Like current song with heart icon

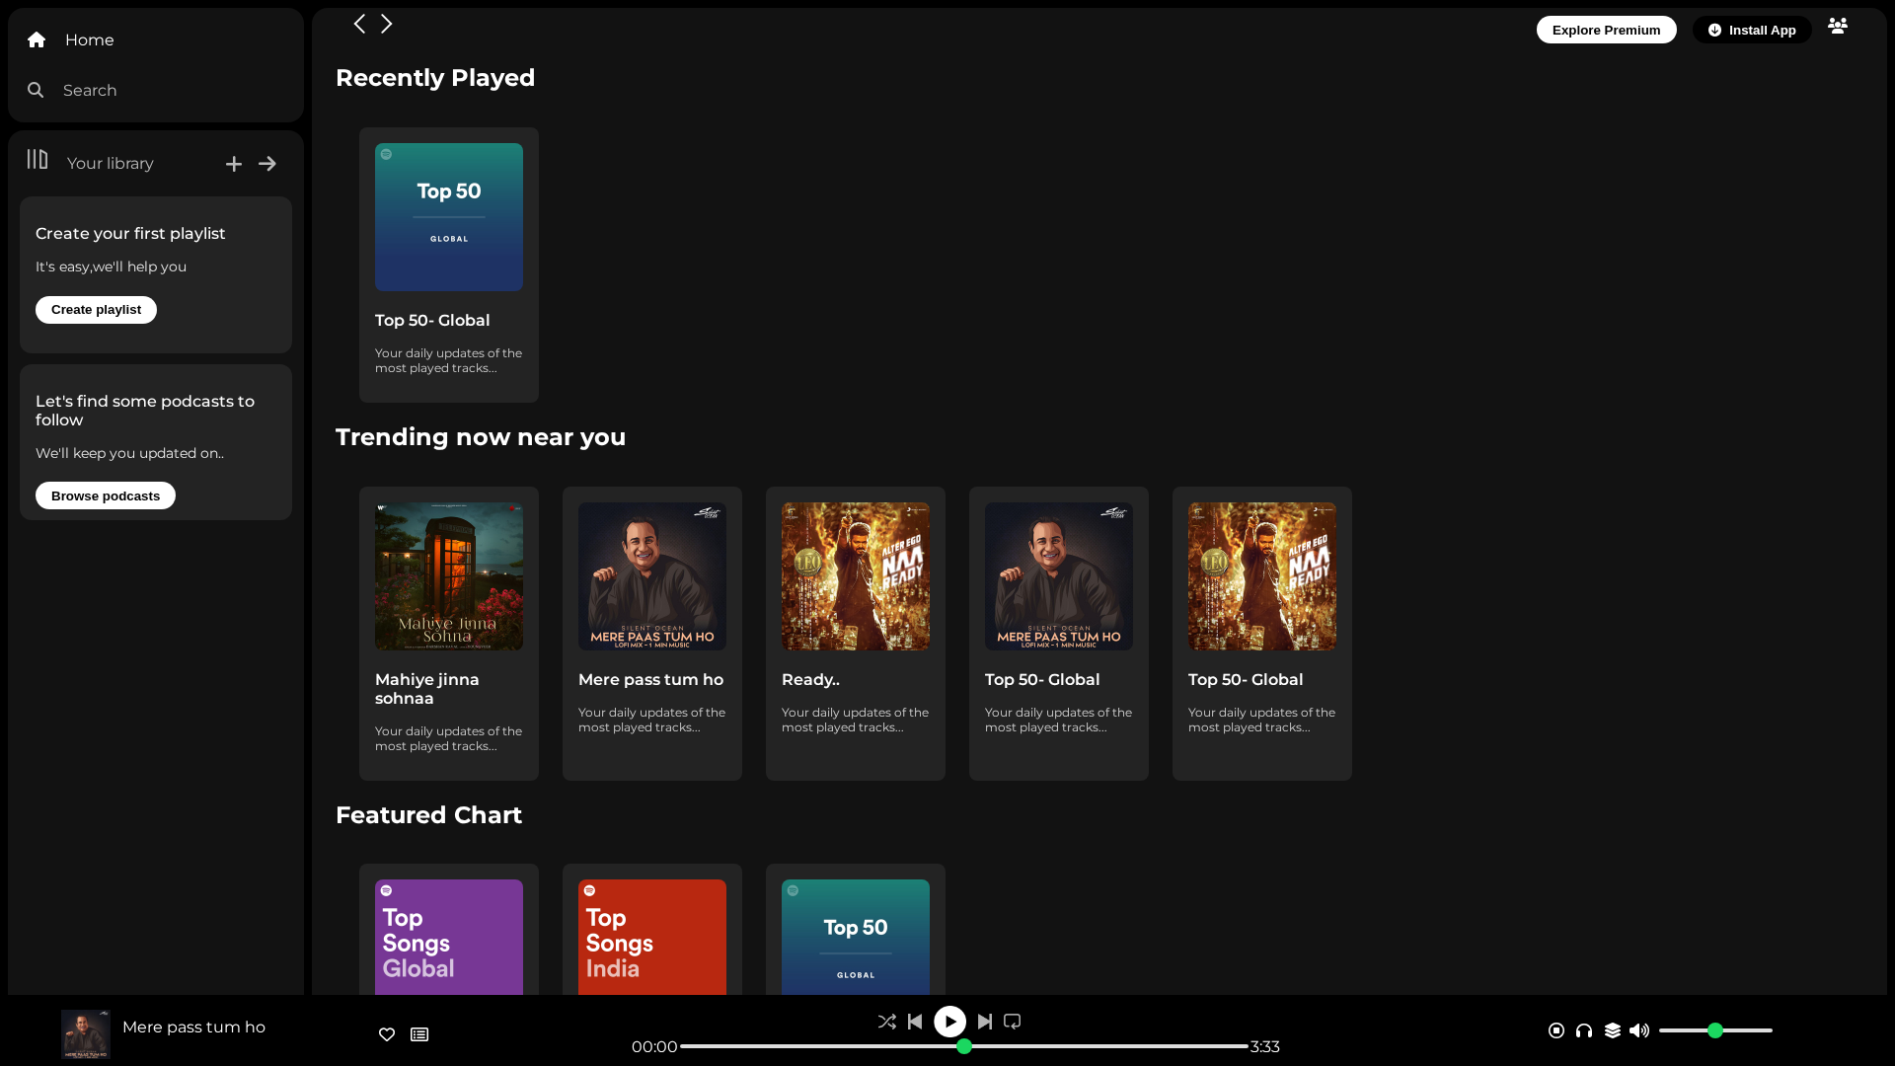pyautogui.click(x=387, y=1034)
